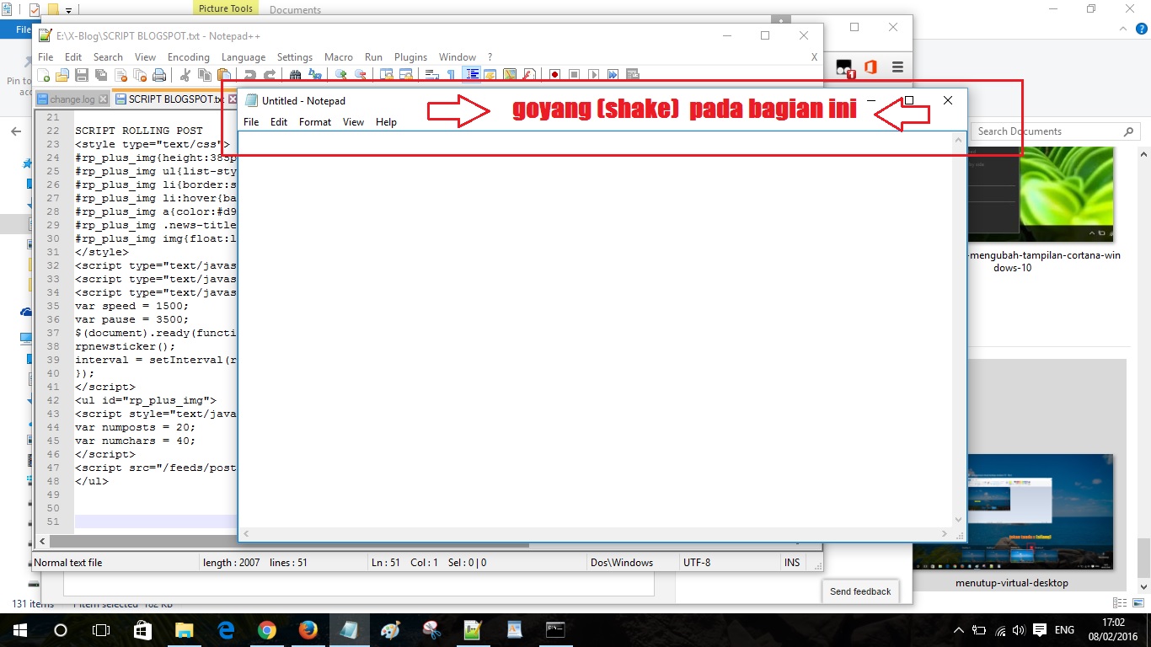Screen dimensions: 1151x647
Task: Open the Encoding menu in Notepad++
Action: pos(189,57)
